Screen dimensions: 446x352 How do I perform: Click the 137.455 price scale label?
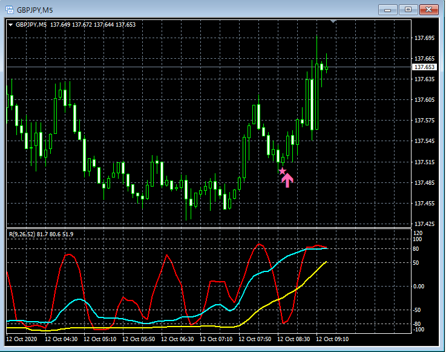[x=424, y=204]
